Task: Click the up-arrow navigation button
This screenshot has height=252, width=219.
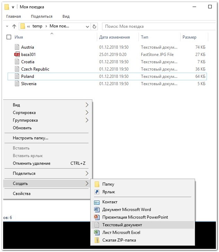Action: [x=14, y=26]
